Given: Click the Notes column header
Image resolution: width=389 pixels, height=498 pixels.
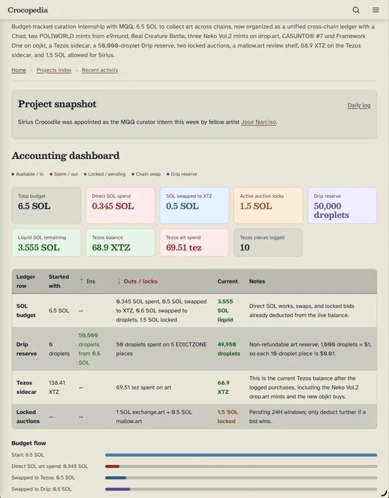Looking at the screenshot, I should click(257, 281).
